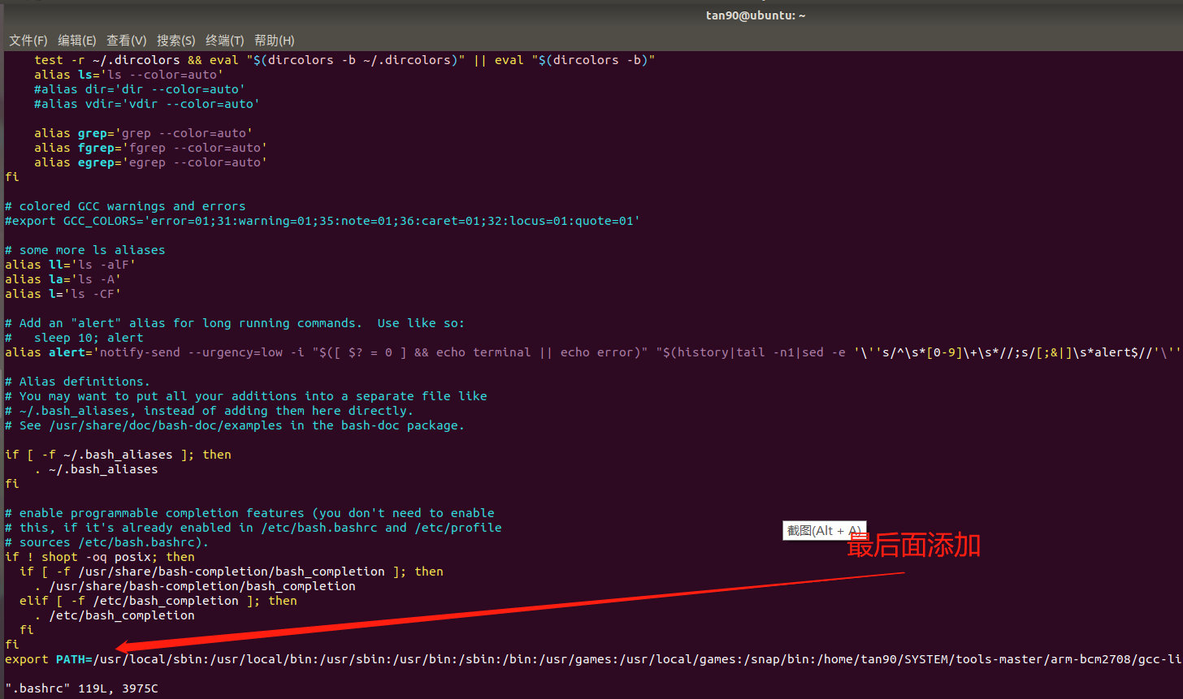
Task: Click the test -r ~/.dircolors line
Action: click(x=344, y=60)
